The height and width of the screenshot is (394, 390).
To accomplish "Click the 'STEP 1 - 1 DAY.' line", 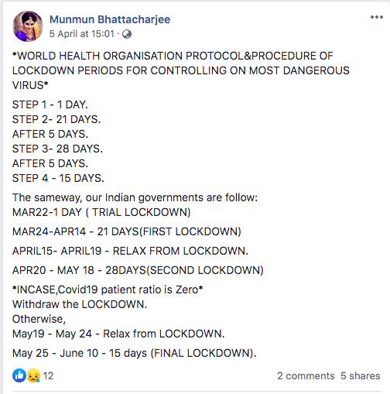I will click(x=50, y=104).
